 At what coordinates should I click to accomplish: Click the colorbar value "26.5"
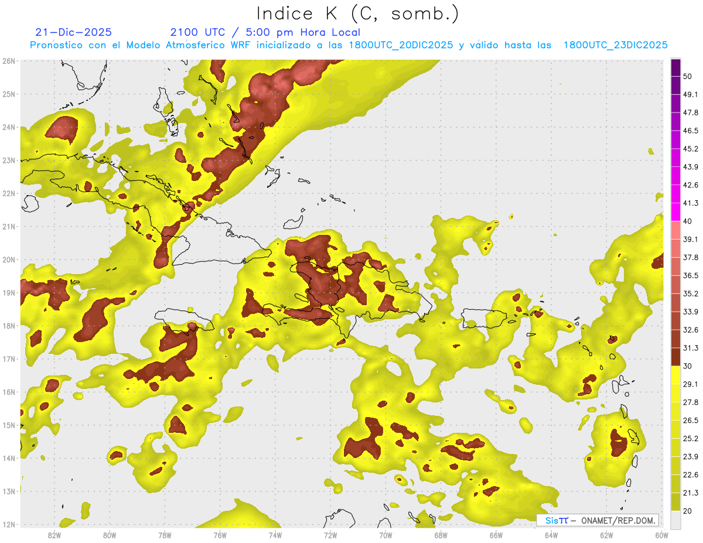691,420
